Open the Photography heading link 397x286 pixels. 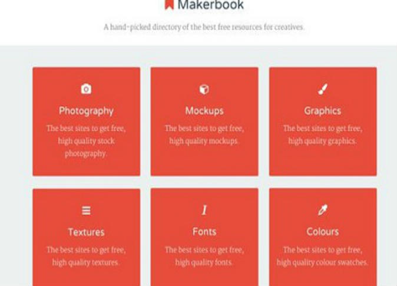pos(86,111)
